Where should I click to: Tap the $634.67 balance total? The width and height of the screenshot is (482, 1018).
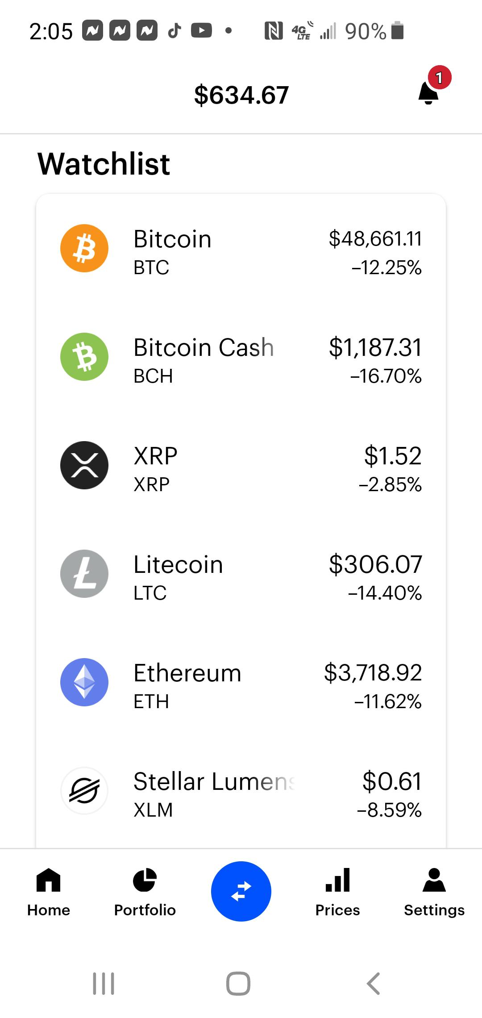(241, 95)
